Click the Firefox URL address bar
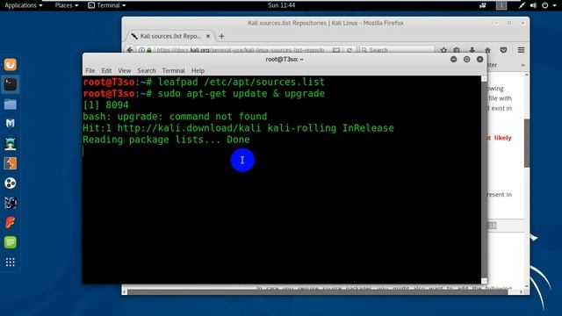This screenshot has width=562, height=316. click(240, 50)
